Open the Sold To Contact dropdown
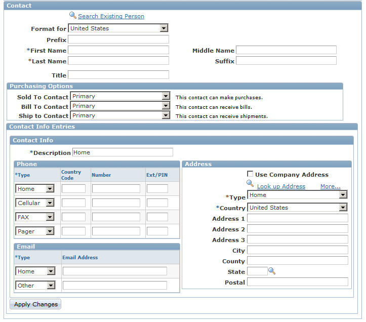366x322 pixels. (x=120, y=96)
